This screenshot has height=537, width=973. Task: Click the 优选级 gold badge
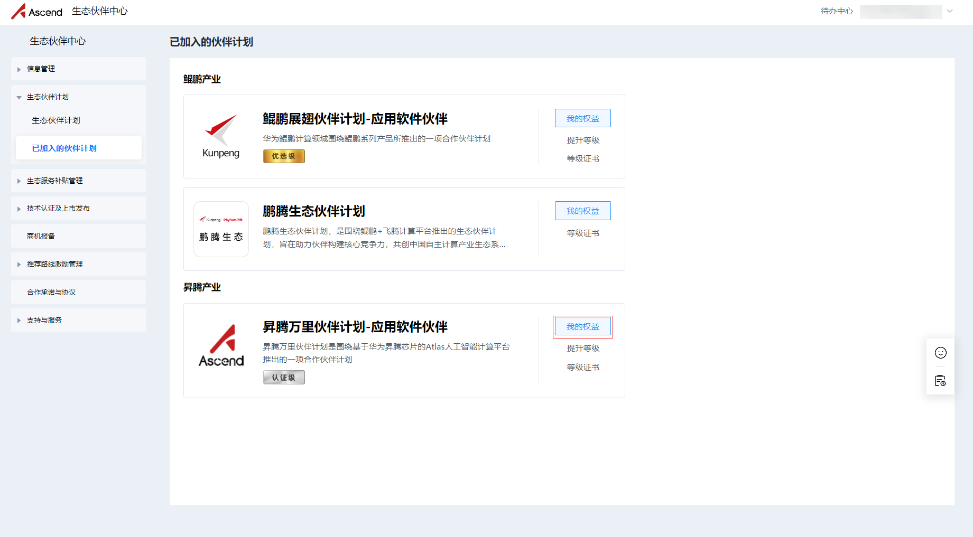tap(284, 156)
